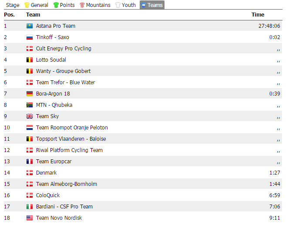Open the Wanty - Groupe Gobert link
The image size is (289, 228).
coord(63,71)
